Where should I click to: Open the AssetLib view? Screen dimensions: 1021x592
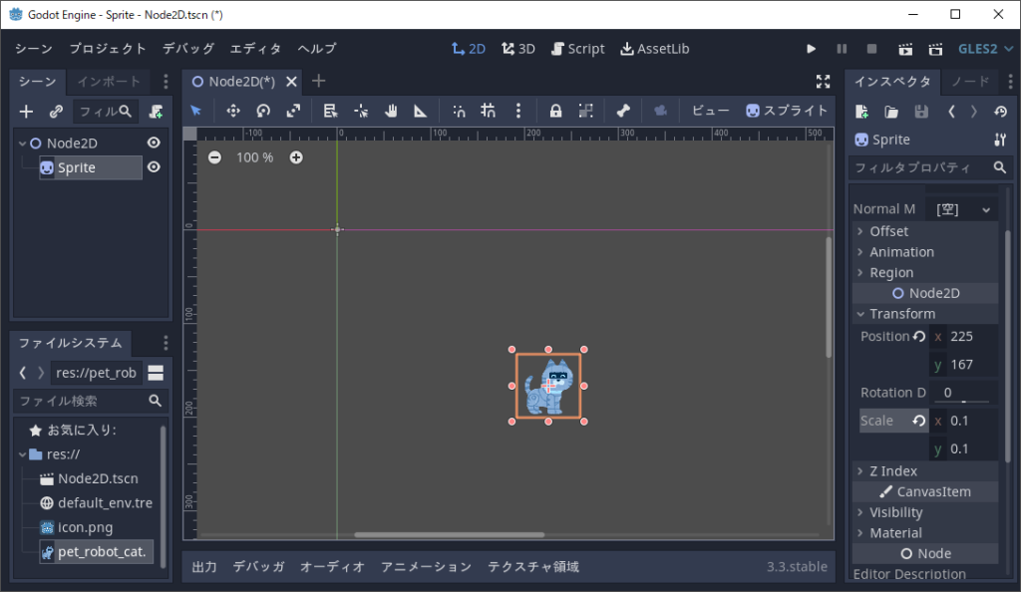tap(654, 49)
